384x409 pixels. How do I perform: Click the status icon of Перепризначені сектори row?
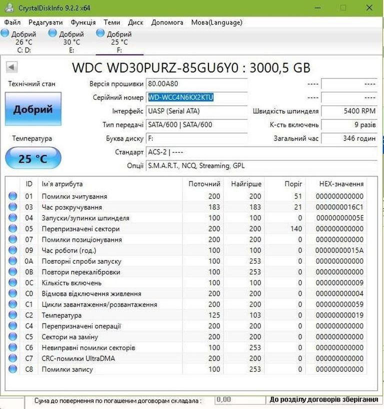point(13,229)
